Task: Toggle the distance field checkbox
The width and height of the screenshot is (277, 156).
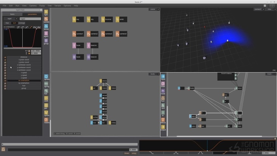Action: [5, 57]
